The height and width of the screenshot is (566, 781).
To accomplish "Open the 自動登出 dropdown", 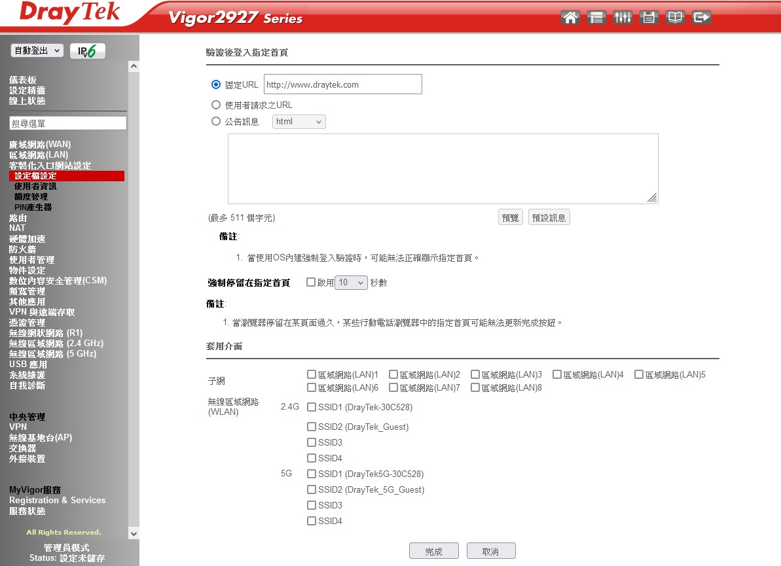I will 37,50.
